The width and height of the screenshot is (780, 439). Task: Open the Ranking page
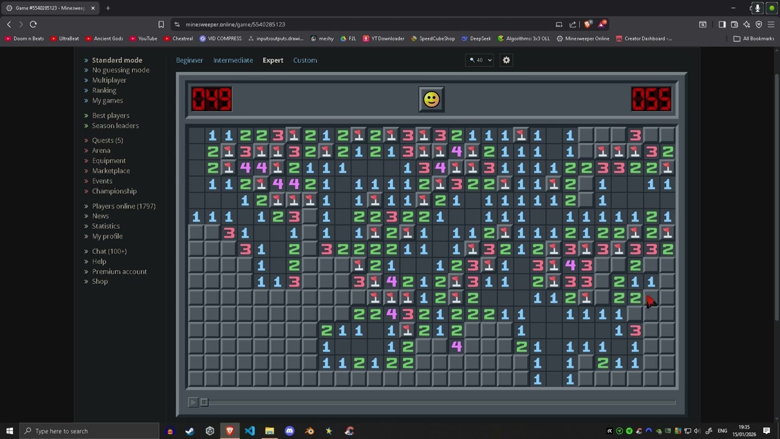(104, 90)
